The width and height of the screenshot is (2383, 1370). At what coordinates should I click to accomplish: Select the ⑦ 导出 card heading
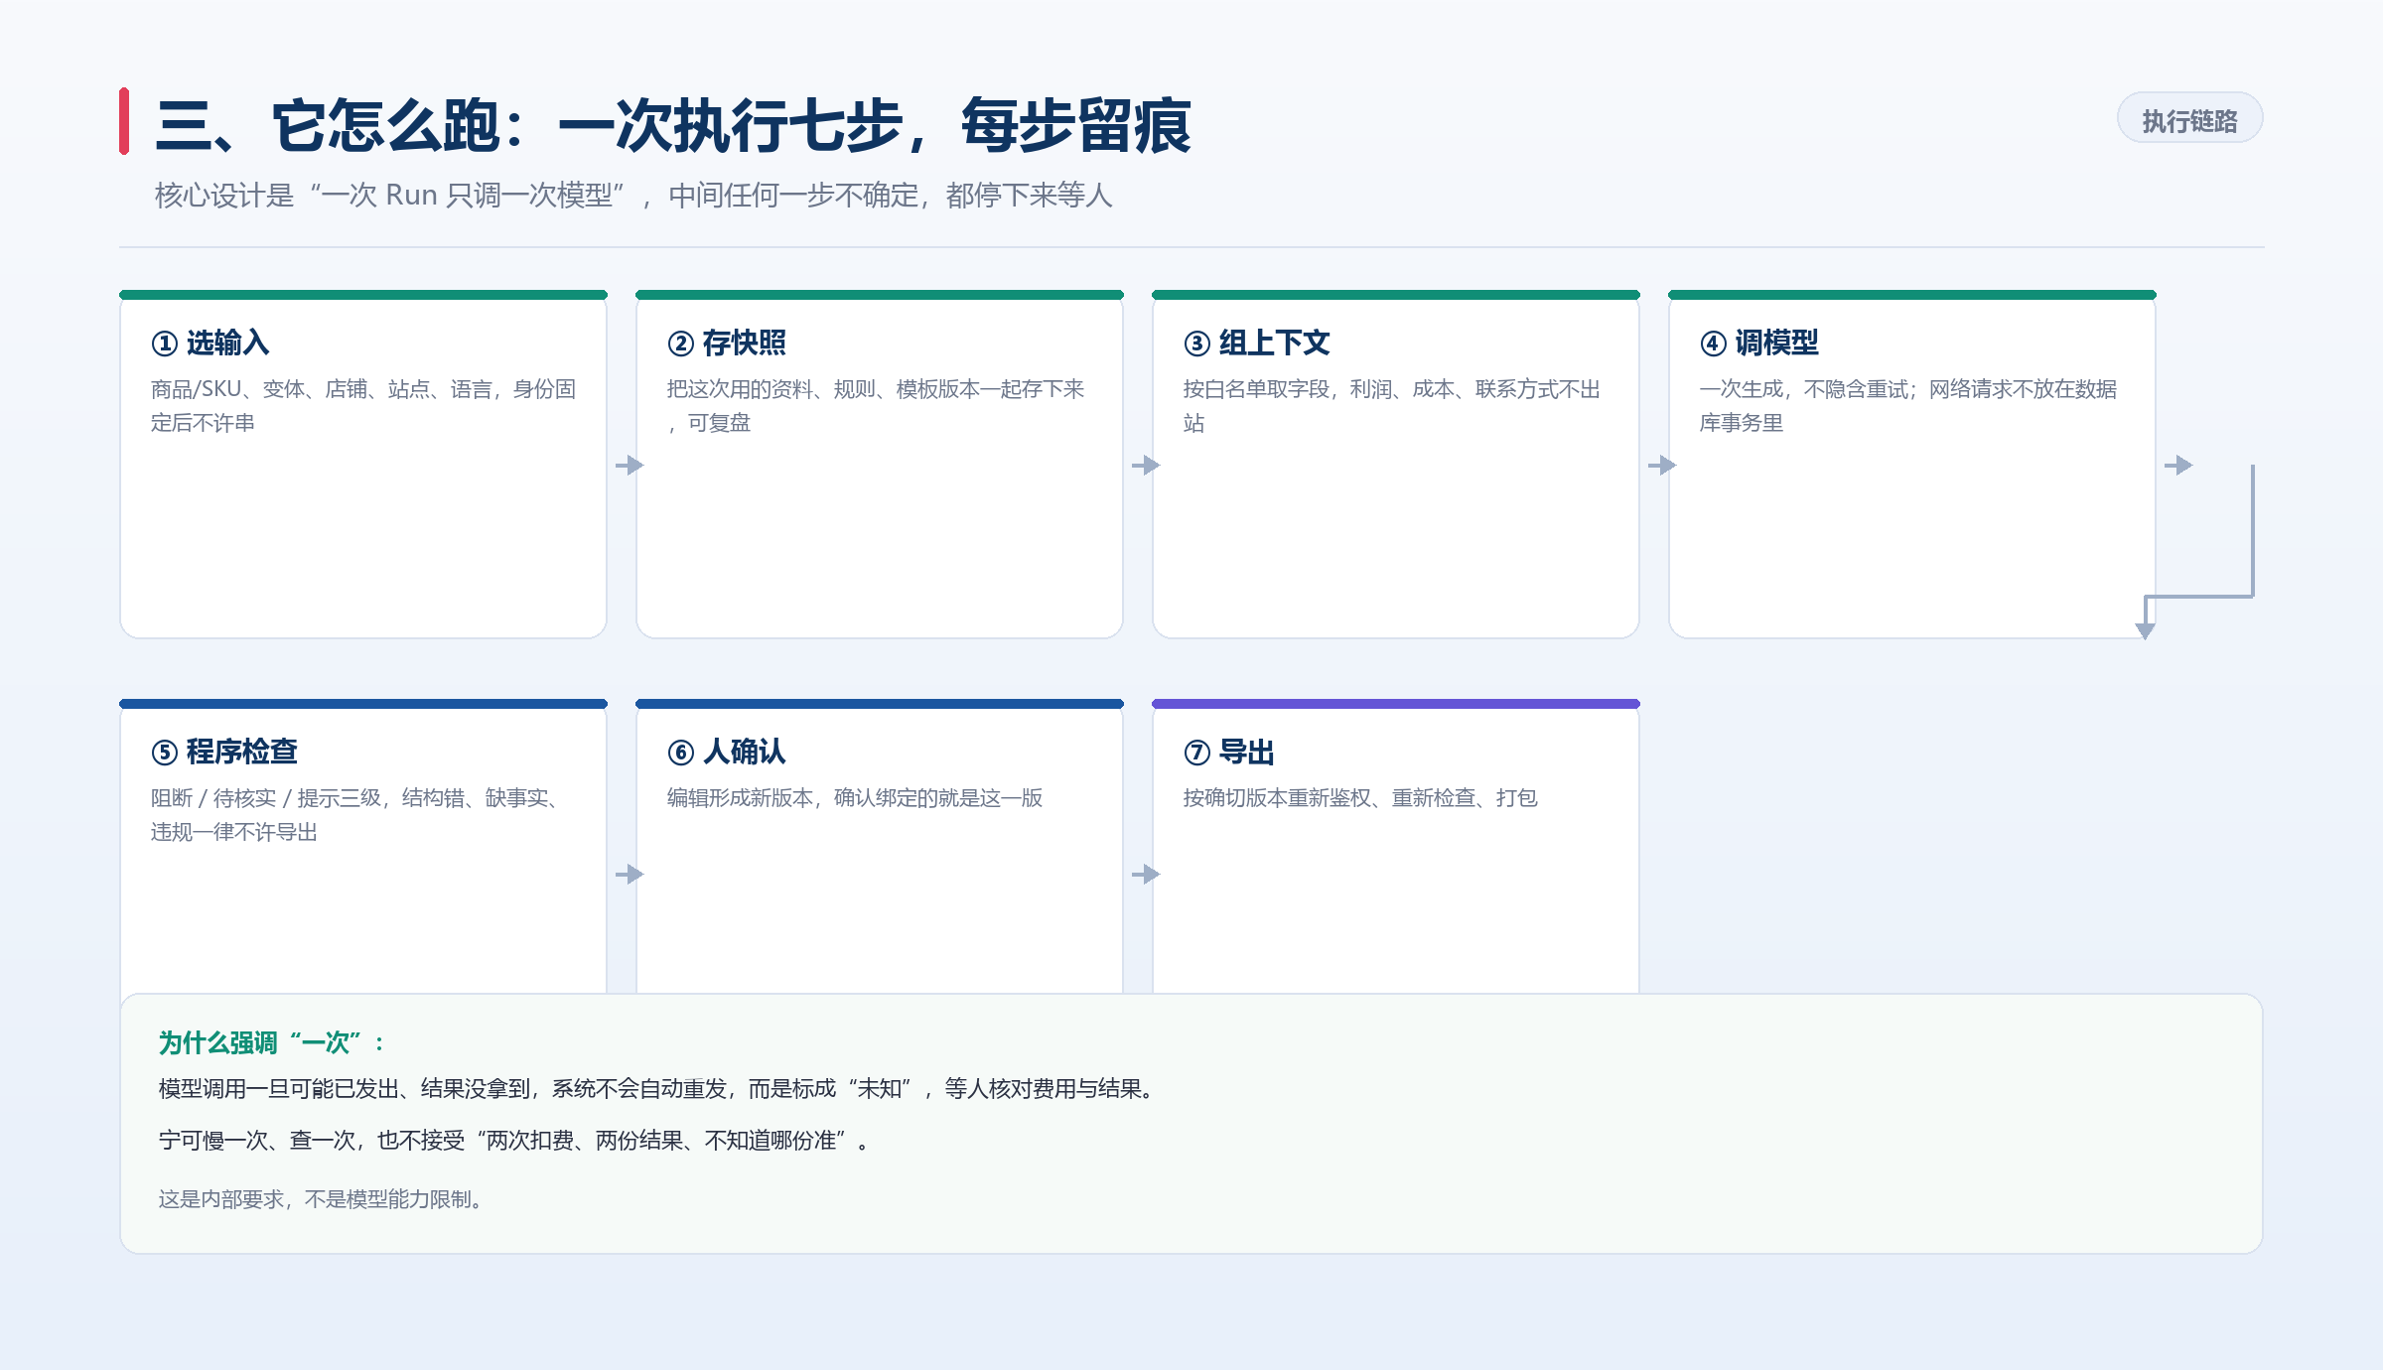tap(1228, 753)
